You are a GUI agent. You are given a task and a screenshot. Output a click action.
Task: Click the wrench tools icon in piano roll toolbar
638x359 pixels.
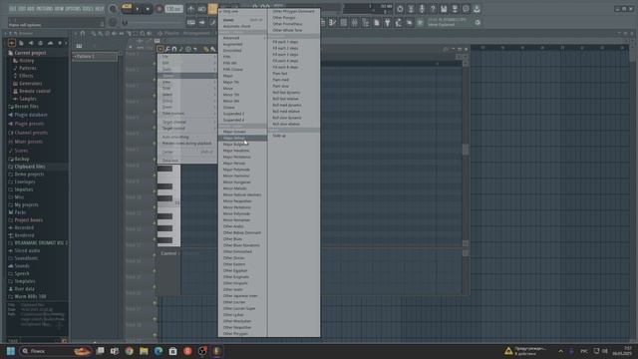click(167, 49)
